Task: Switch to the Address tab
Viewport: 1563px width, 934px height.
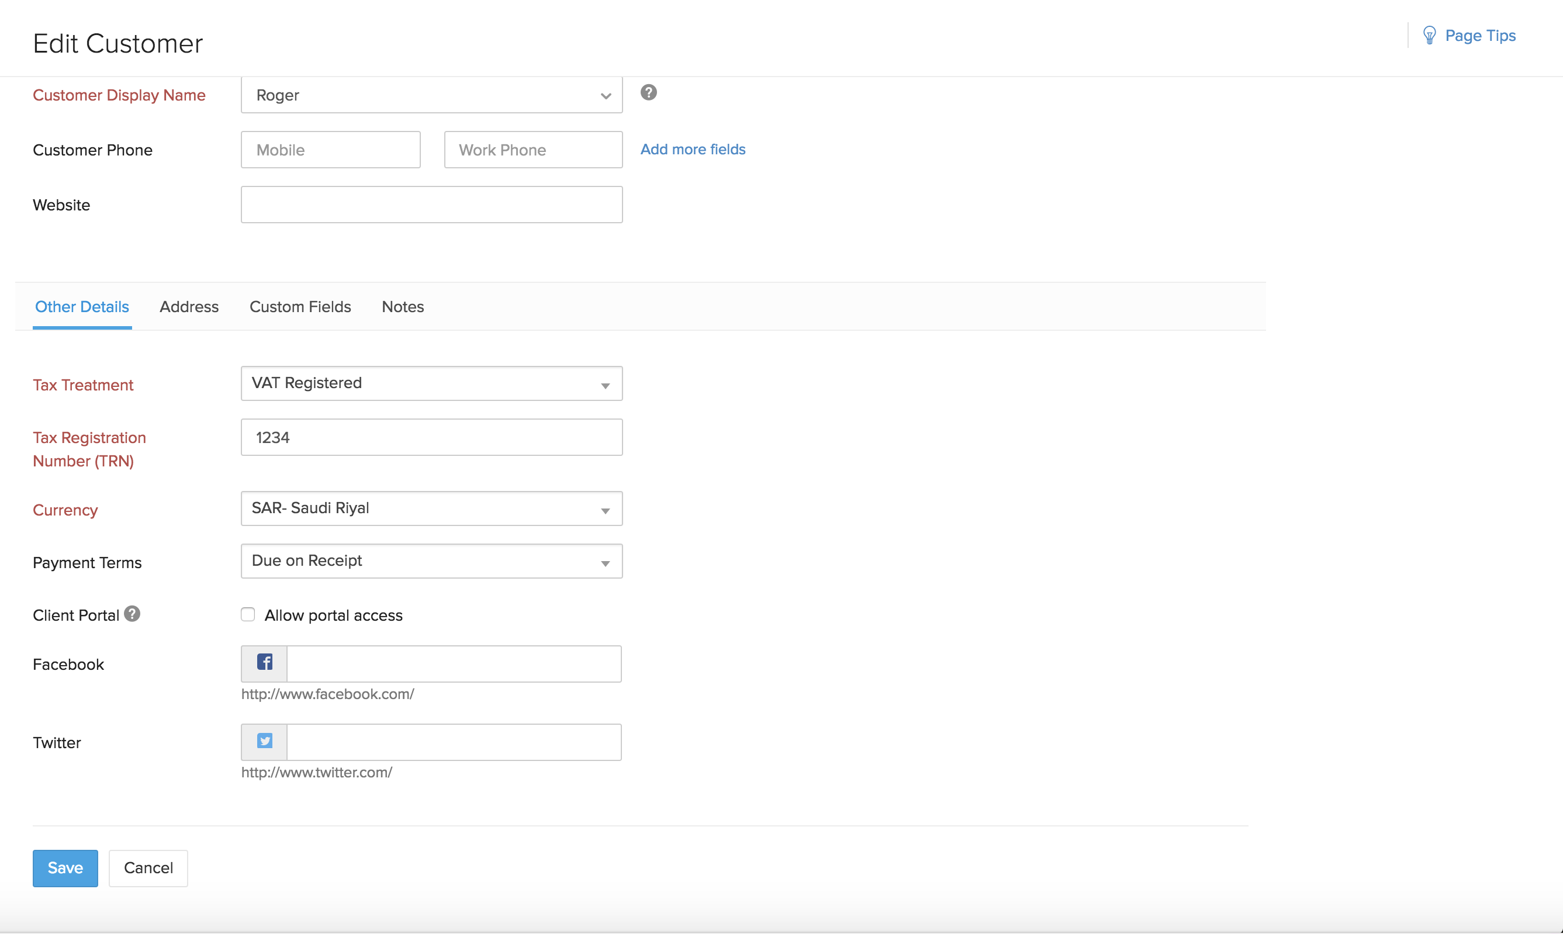Action: point(189,306)
